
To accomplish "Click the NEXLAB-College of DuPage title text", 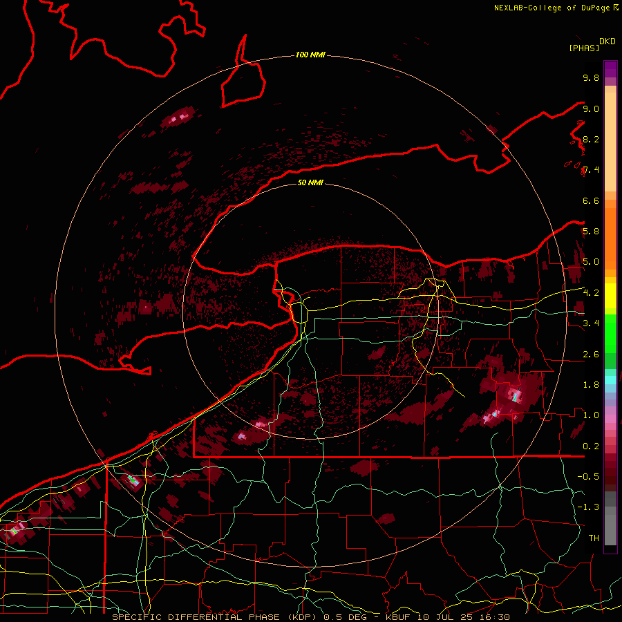I will click(x=553, y=8).
